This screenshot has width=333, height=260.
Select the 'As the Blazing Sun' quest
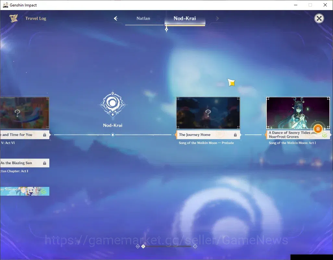[25, 163]
